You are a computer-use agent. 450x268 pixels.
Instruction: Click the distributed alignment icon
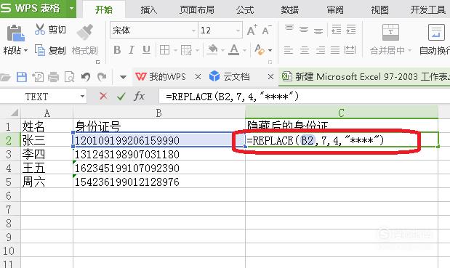[350, 50]
